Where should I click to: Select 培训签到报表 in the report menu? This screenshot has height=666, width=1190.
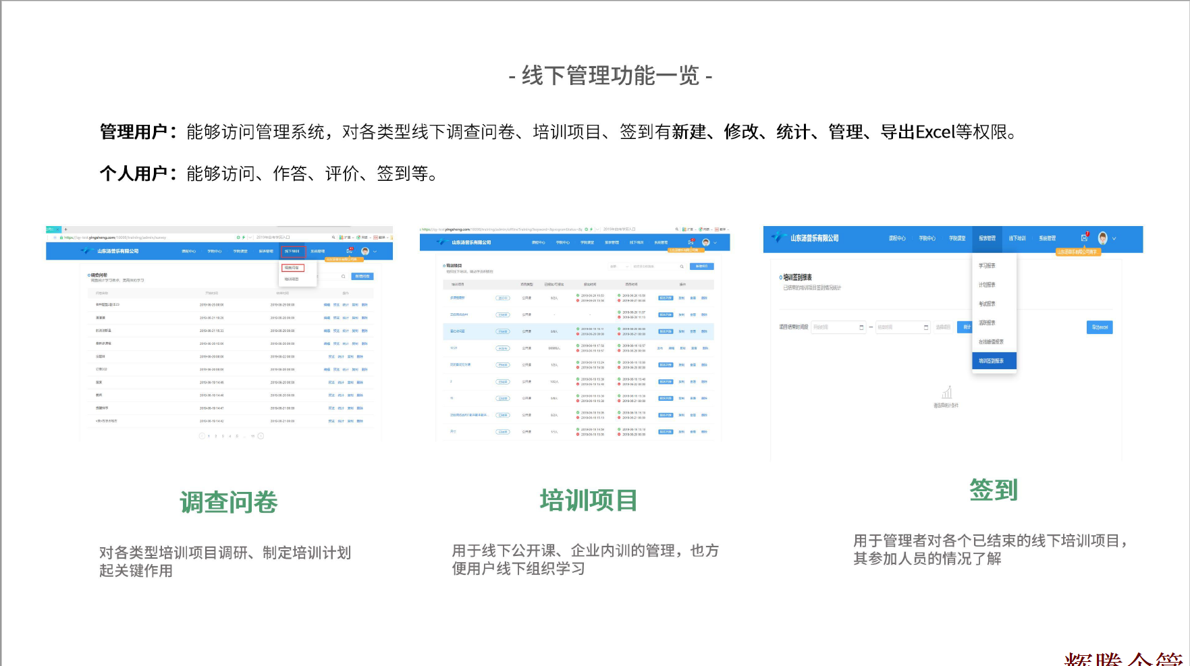(992, 361)
